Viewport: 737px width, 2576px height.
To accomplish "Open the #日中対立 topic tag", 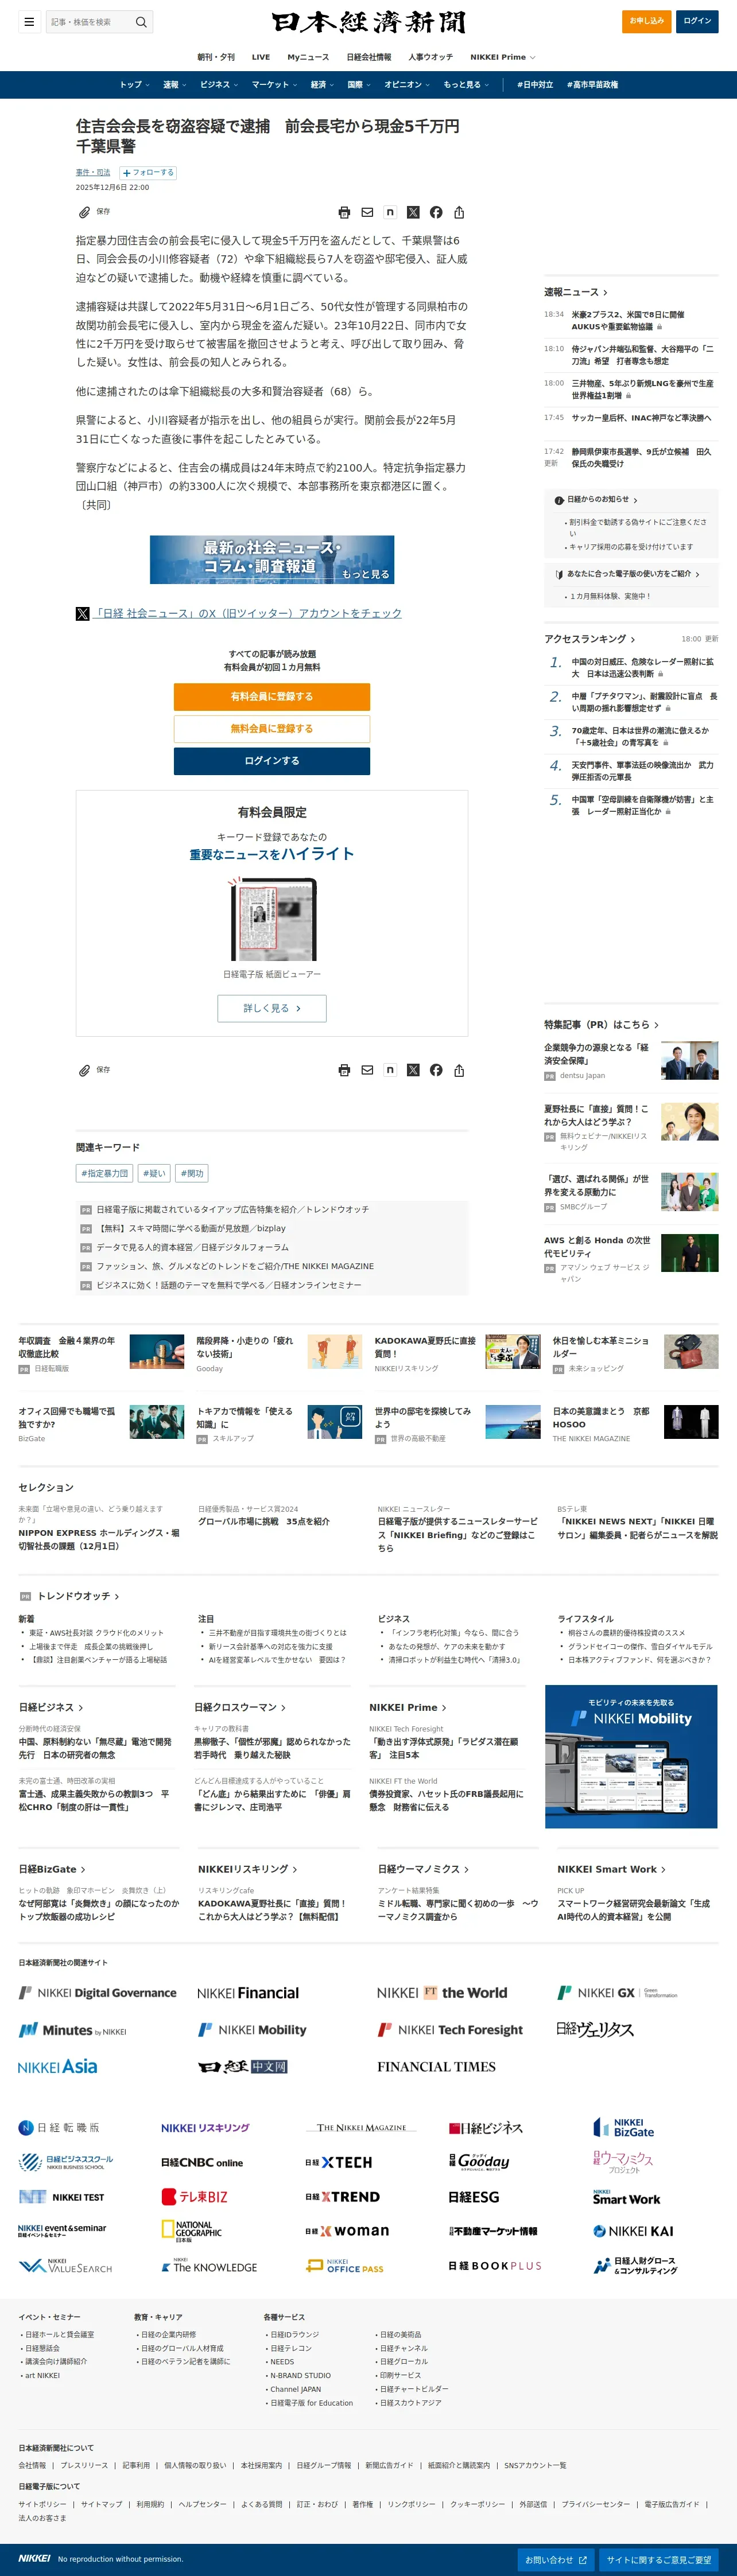I will click(535, 85).
